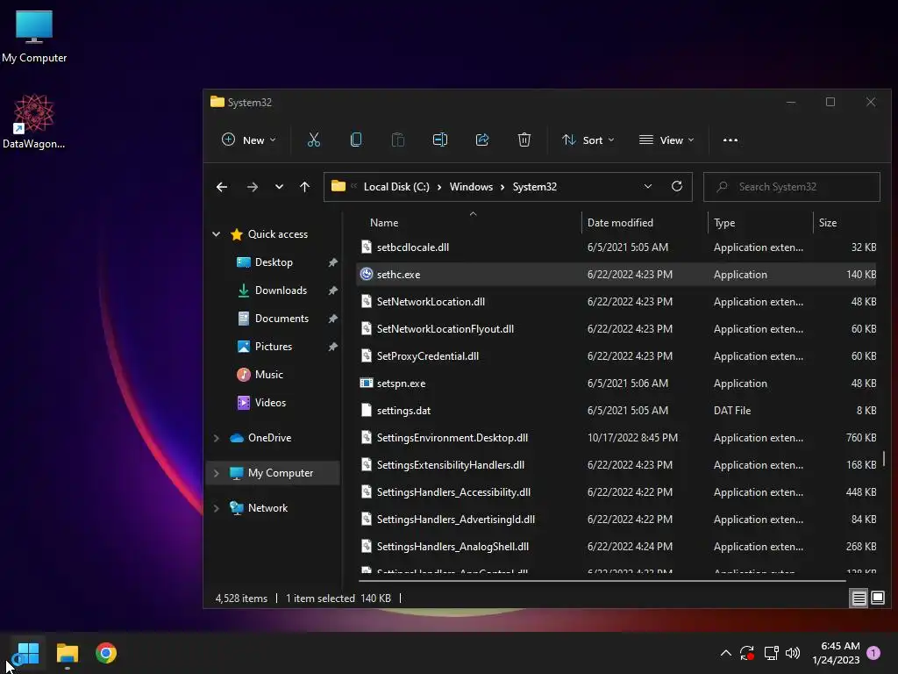
Task: Unpin Downloads from Quick access
Action: tap(332, 290)
